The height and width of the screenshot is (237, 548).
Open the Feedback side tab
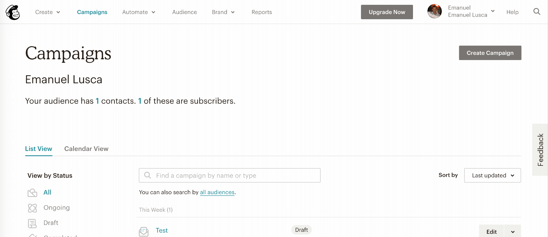(540, 150)
